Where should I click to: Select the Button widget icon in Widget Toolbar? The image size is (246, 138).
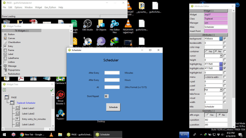(x=5, y=34)
